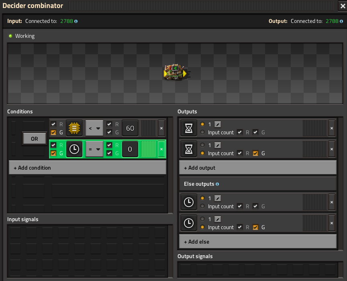
Task: Click the constant field showing 0
Action: click(130, 149)
